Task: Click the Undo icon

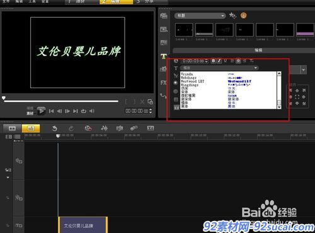Action: 54,128
